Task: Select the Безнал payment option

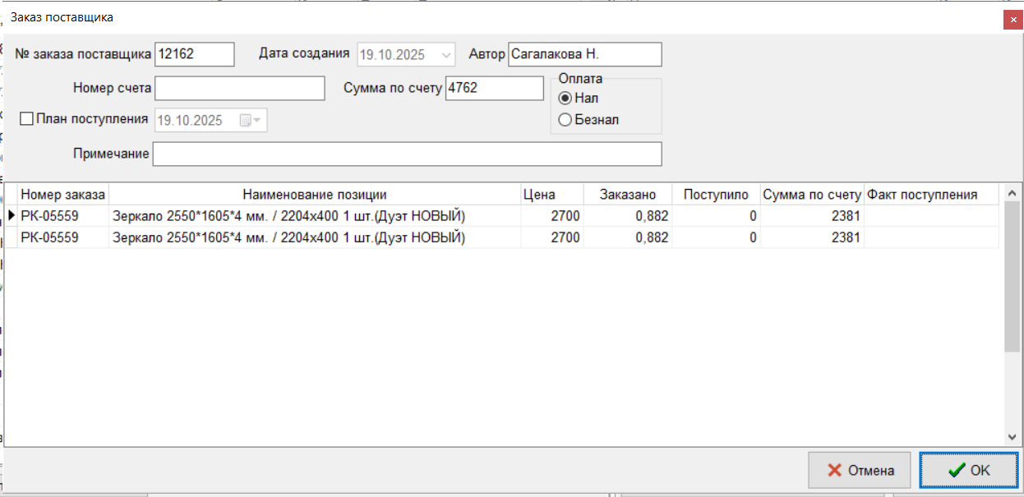Action: [x=565, y=120]
